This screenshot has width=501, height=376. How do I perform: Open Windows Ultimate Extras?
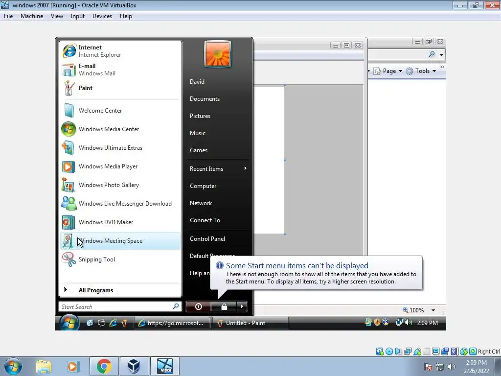(x=120, y=148)
